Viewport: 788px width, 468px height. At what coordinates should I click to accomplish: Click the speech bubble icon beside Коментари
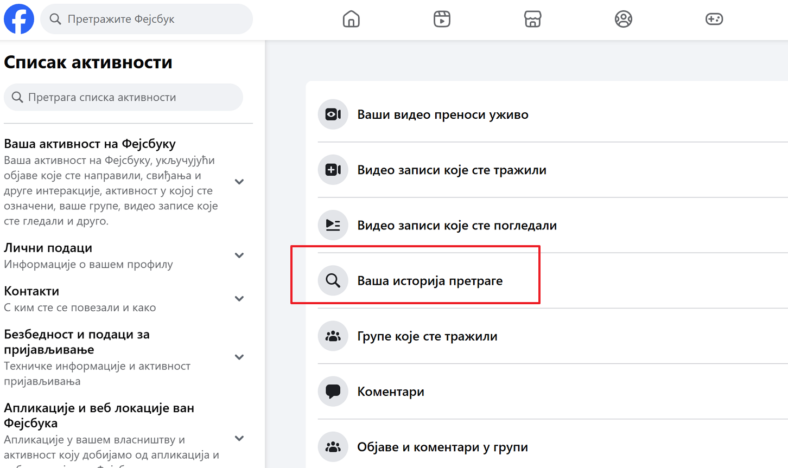pos(333,391)
